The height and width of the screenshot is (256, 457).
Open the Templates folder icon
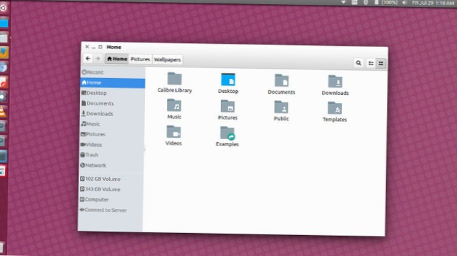(x=334, y=108)
